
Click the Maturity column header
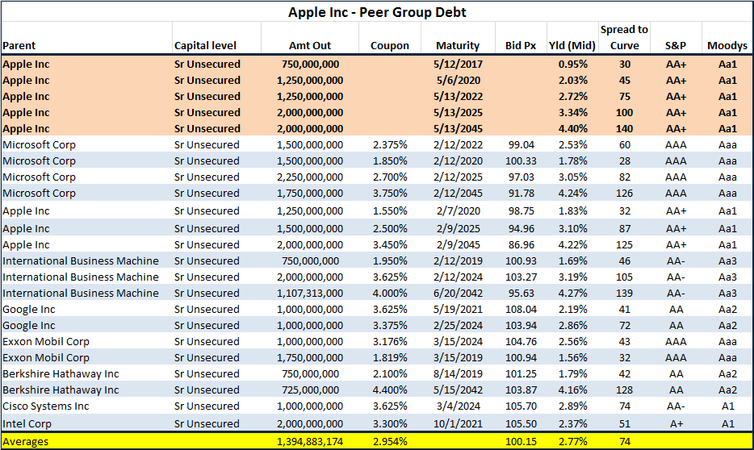458,46
